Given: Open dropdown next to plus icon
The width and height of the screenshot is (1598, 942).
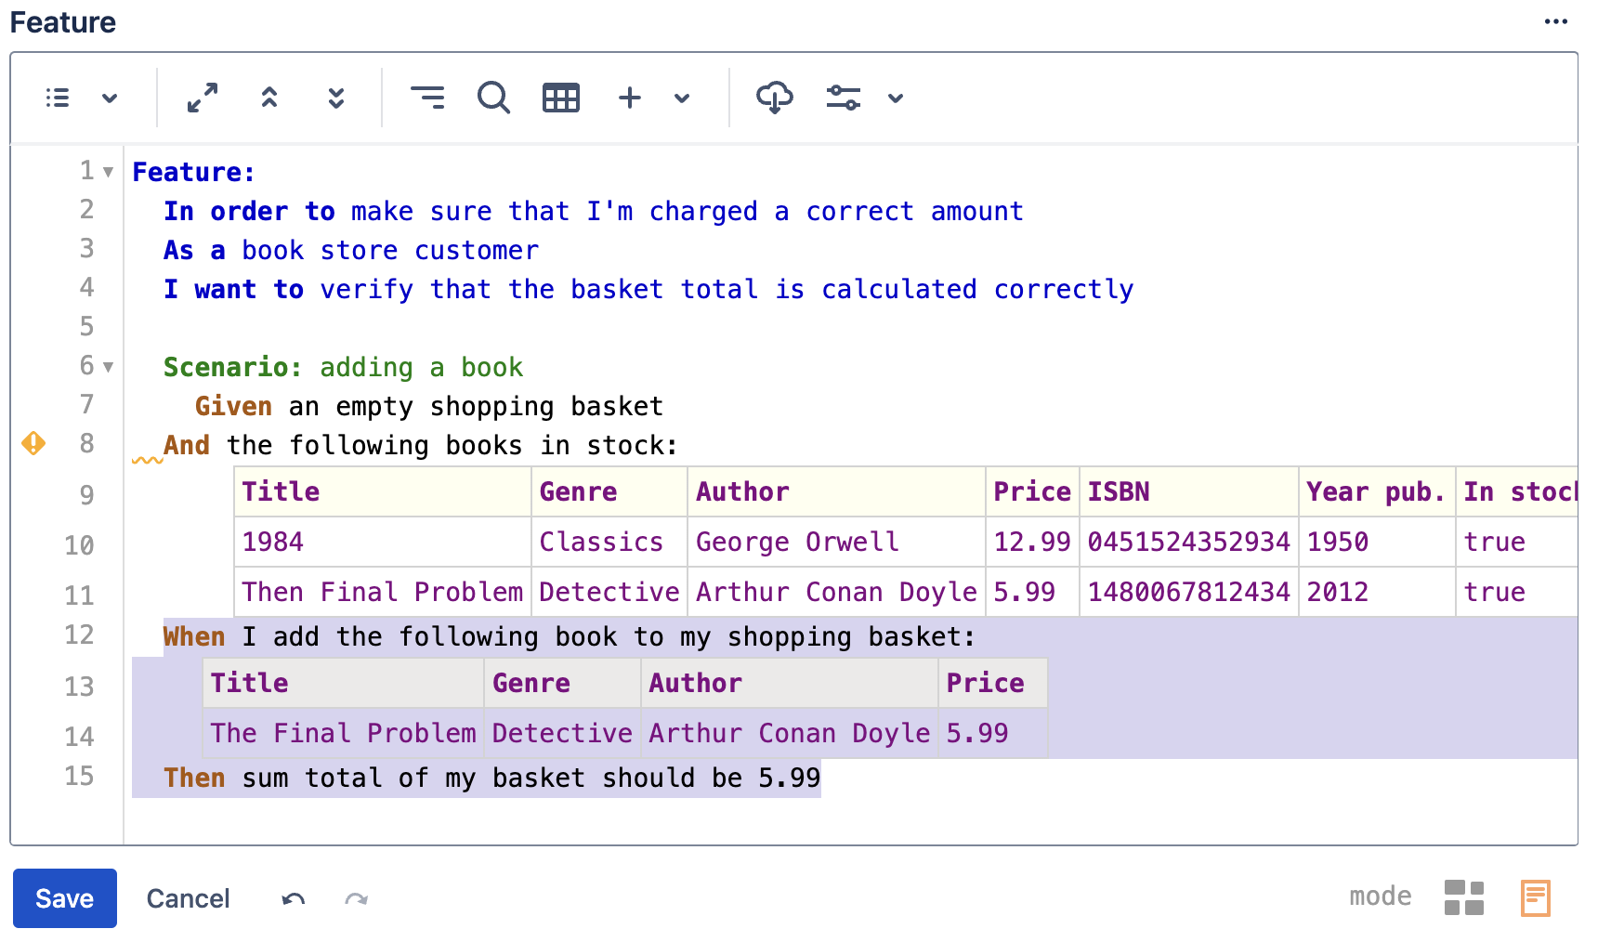Looking at the screenshot, I should 682,98.
